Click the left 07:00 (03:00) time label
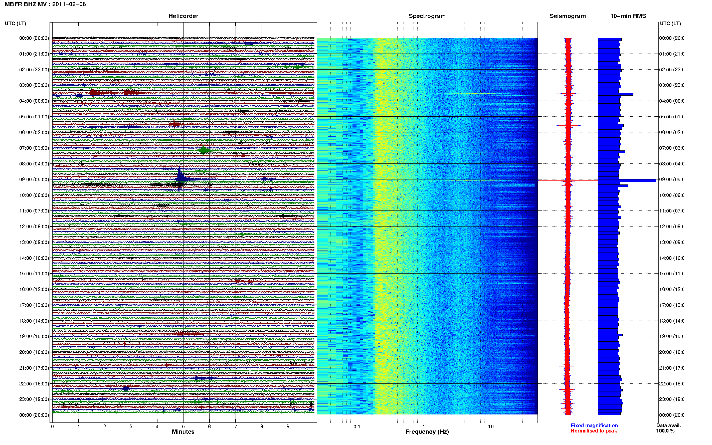This screenshot has height=445, width=712. tap(34, 148)
